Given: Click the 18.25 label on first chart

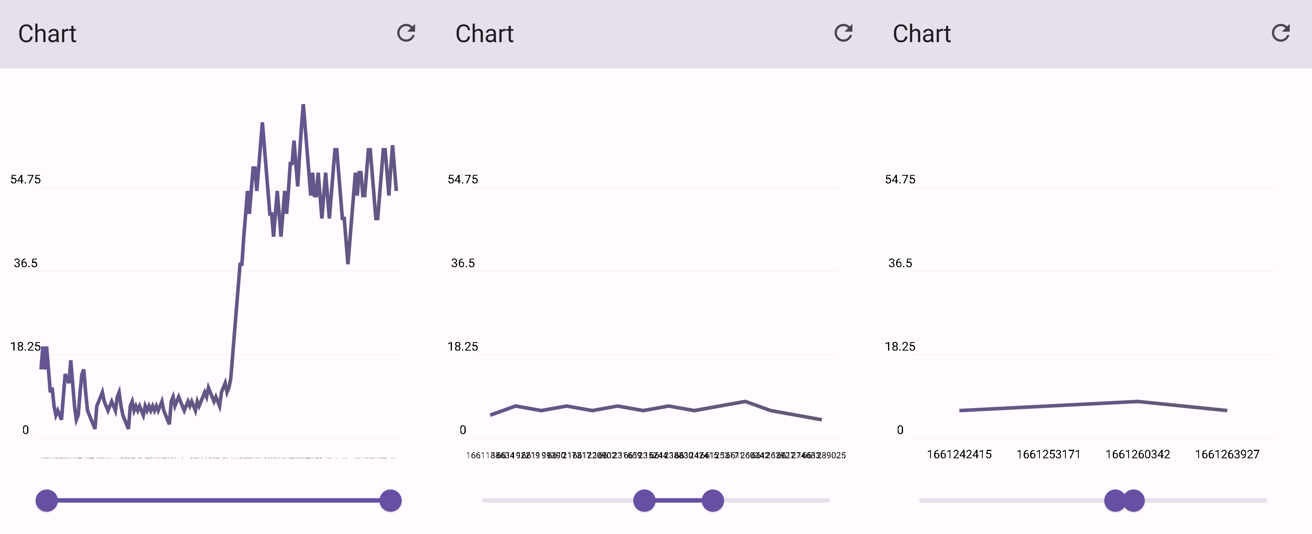Looking at the screenshot, I should [25, 347].
